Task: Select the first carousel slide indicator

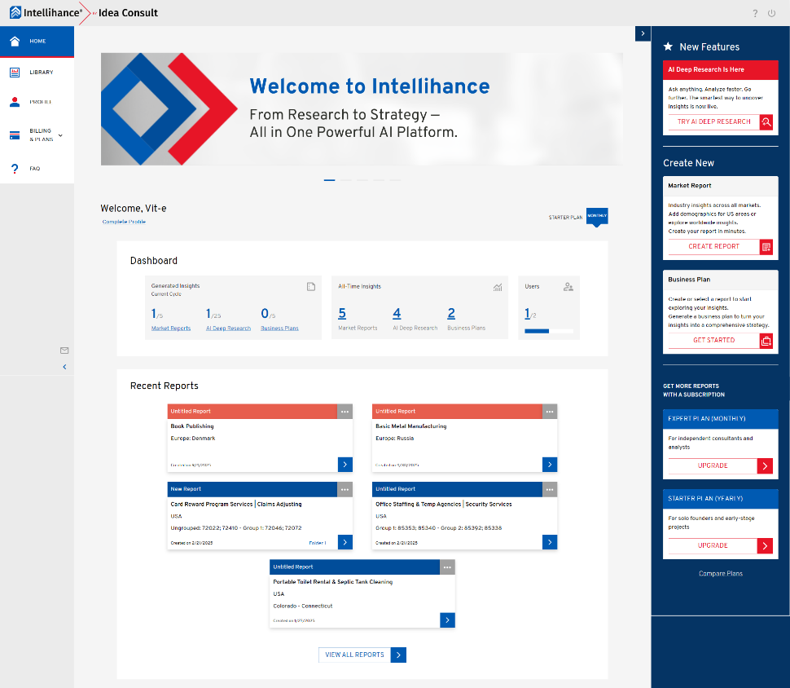Action: pyautogui.click(x=330, y=180)
